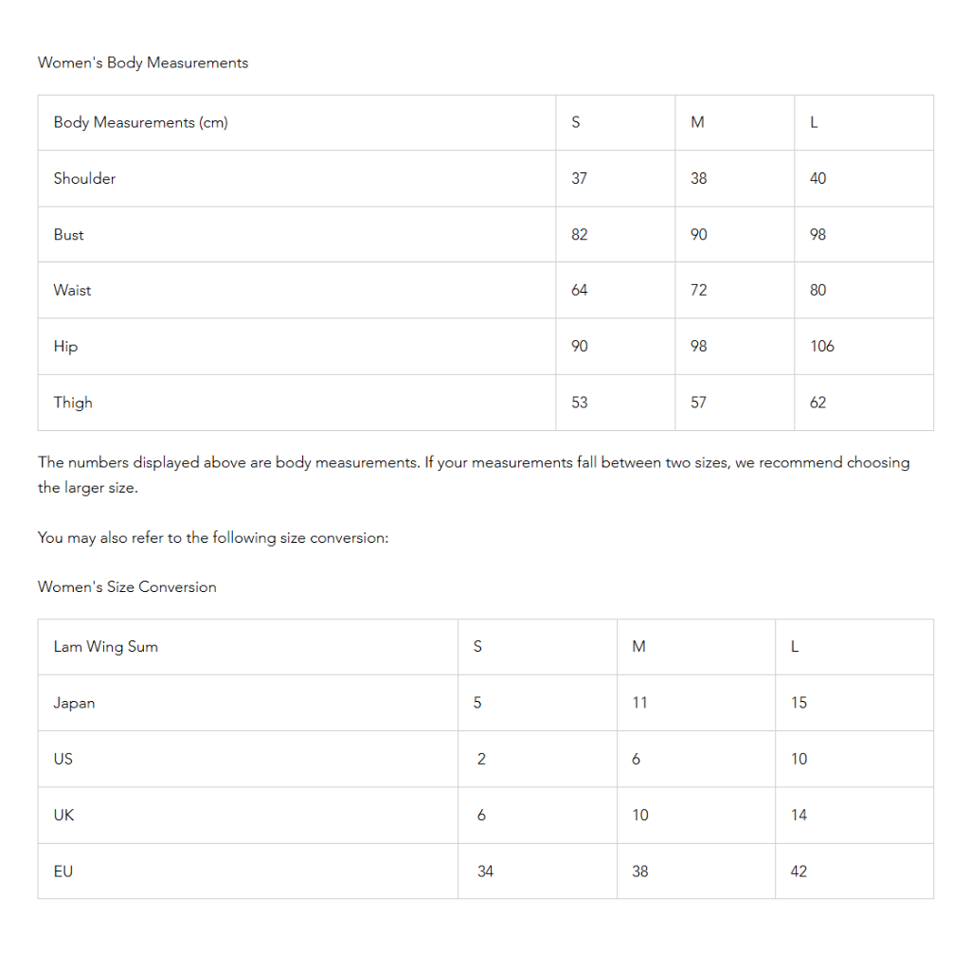Click the "Women's Body Measurements" heading
This screenshot has height=970, width=970.
(x=143, y=63)
